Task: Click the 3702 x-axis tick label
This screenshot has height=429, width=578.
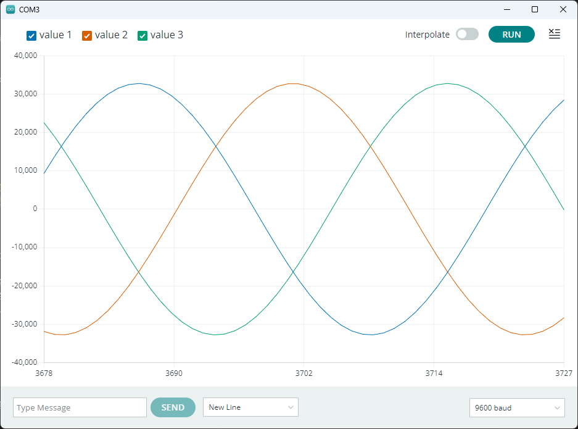Action: (x=303, y=373)
